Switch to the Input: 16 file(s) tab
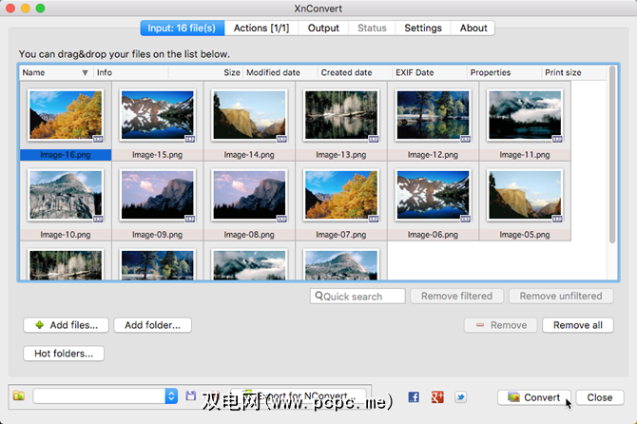 tap(182, 28)
